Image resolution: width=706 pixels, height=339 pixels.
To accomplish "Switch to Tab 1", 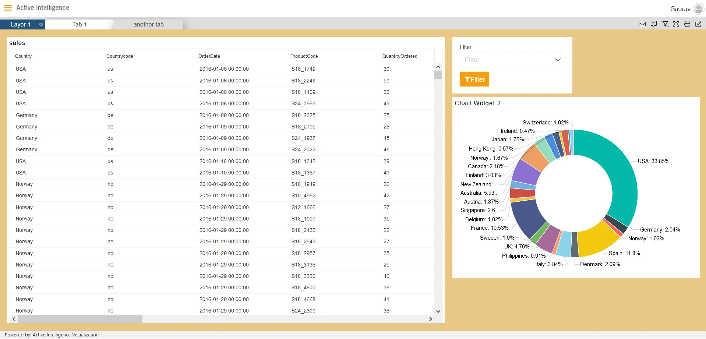I will [80, 25].
